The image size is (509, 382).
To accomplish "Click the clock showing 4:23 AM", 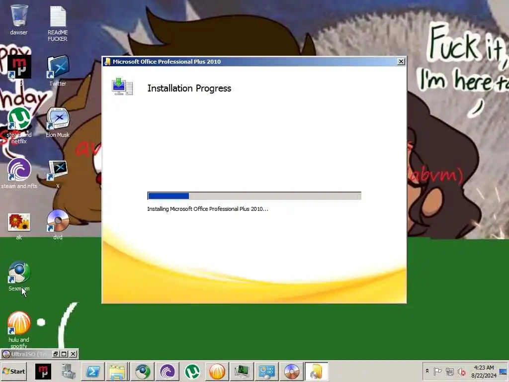I will point(484,371).
